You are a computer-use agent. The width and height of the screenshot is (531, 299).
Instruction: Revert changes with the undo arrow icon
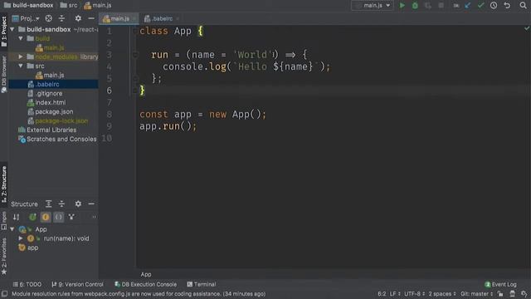pos(507,6)
